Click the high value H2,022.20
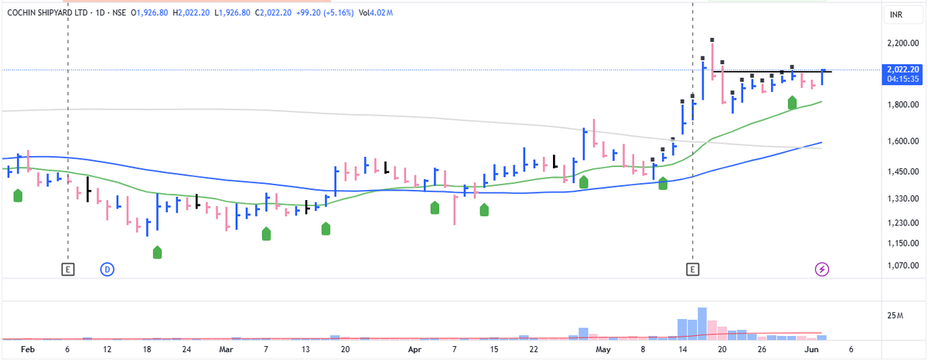 pyautogui.click(x=190, y=13)
